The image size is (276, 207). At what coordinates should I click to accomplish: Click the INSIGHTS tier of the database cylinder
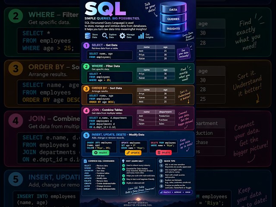(x=173, y=28)
